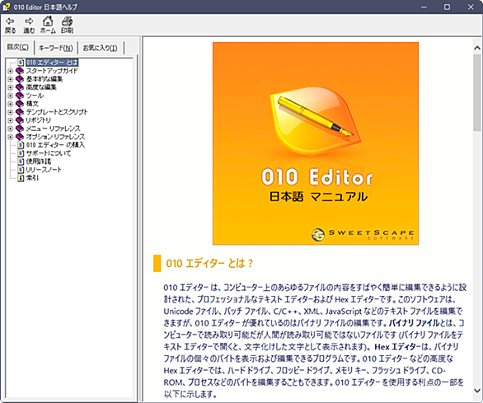Click the スタートアップガイド book icon

click(20, 71)
